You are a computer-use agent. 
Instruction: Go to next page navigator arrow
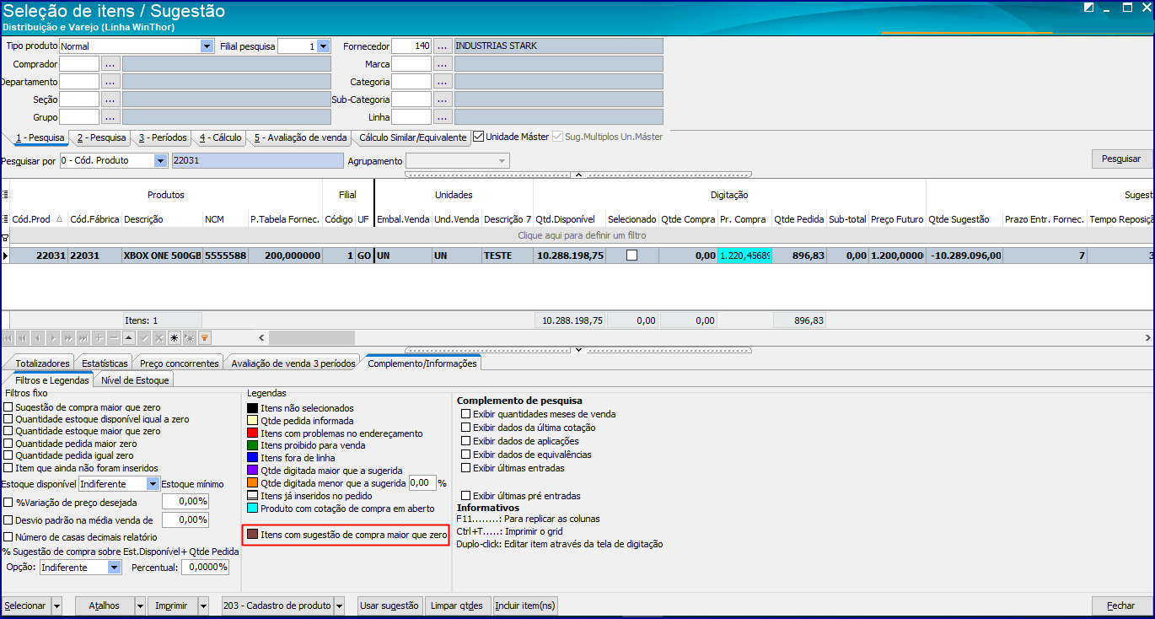tap(68, 338)
